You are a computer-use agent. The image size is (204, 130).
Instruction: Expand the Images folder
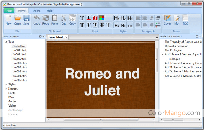pos(6,89)
